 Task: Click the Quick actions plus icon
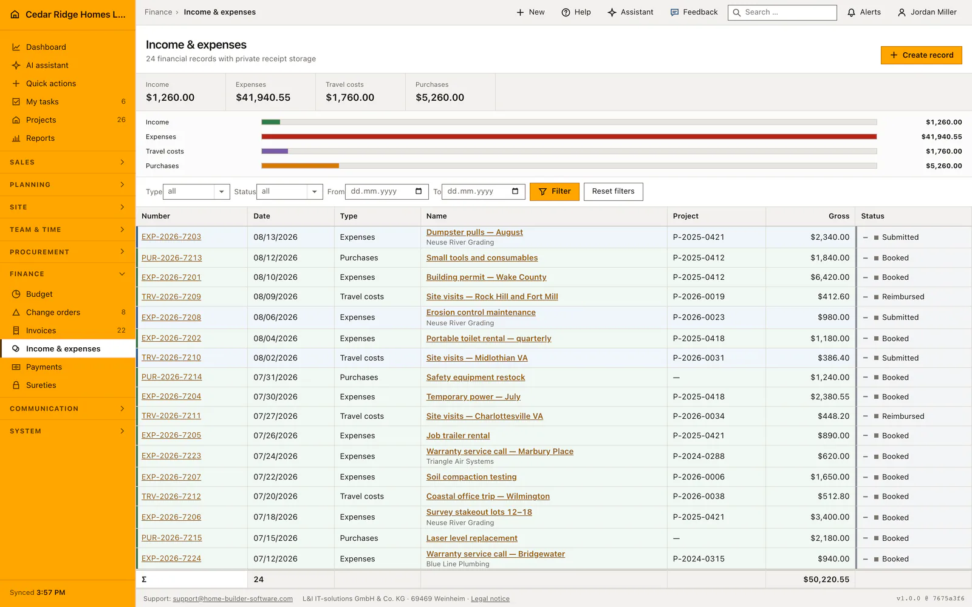coord(16,84)
